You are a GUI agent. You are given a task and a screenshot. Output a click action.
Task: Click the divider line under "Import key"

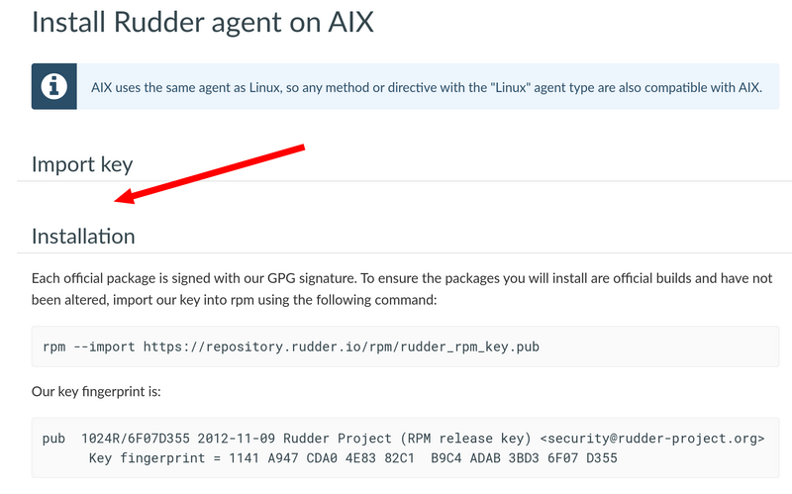[x=404, y=181]
